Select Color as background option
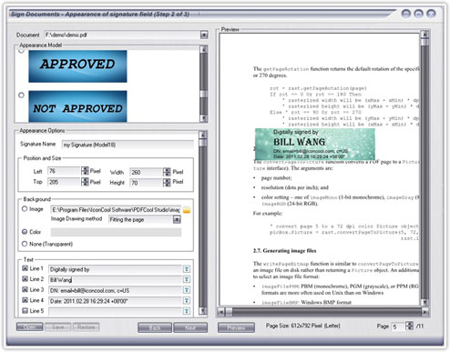 [25, 232]
